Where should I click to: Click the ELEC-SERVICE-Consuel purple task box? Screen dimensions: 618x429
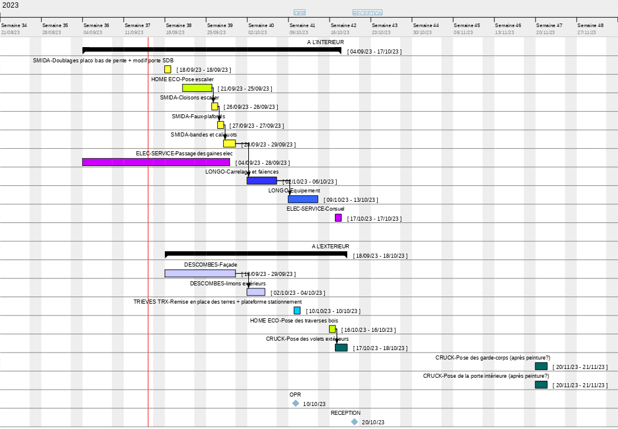pyautogui.click(x=338, y=218)
